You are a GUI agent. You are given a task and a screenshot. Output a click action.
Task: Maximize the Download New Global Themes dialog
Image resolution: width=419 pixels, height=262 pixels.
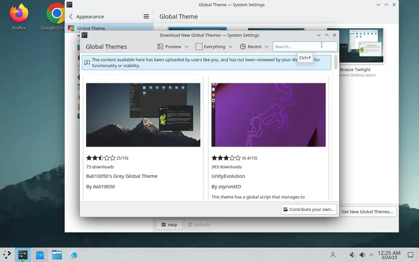pyautogui.click(x=327, y=35)
